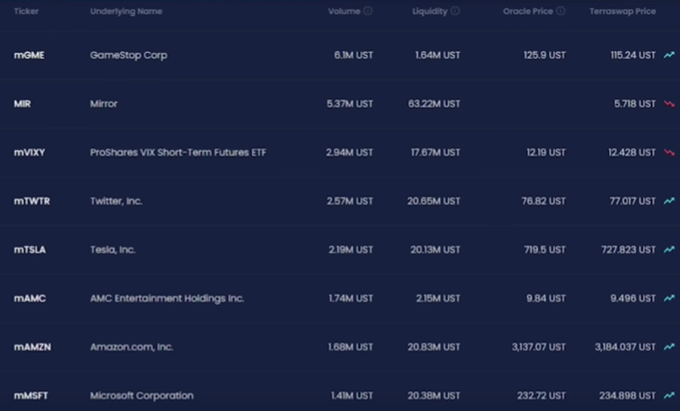This screenshot has height=411, width=680.
Task: Click the upward trend icon for mTSLA
Action: click(669, 249)
